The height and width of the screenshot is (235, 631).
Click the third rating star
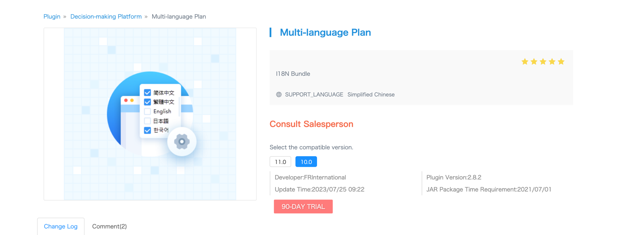coord(543,62)
